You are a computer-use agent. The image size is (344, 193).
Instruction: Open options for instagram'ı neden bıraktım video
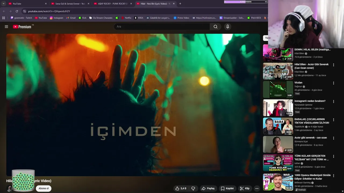pos(334,102)
